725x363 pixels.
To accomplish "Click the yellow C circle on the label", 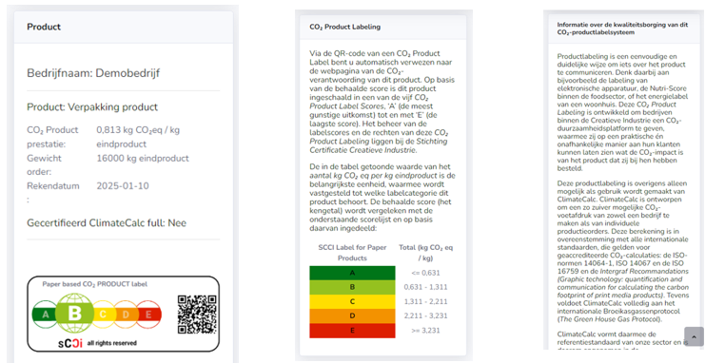I will [103, 314].
